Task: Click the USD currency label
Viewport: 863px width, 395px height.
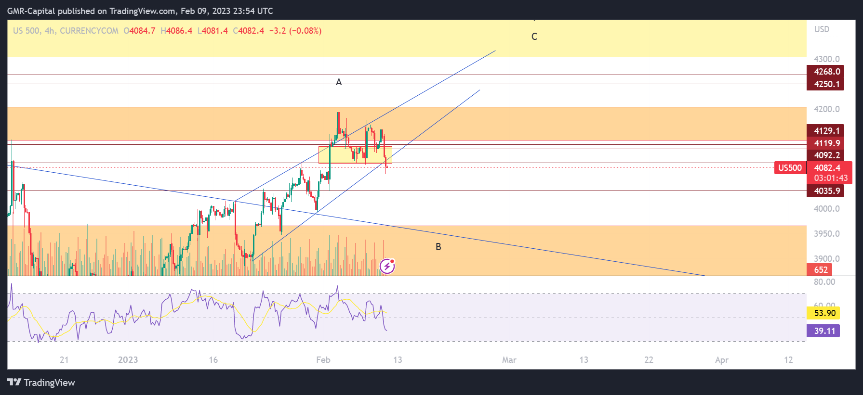Action: pyautogui.click(x=822, y=29)
